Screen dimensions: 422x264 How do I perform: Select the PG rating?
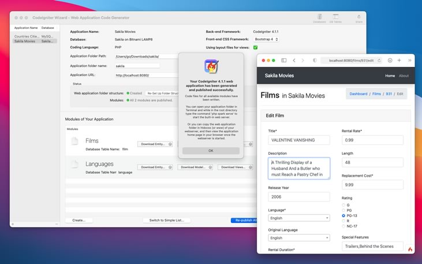(x=343, y=210)
